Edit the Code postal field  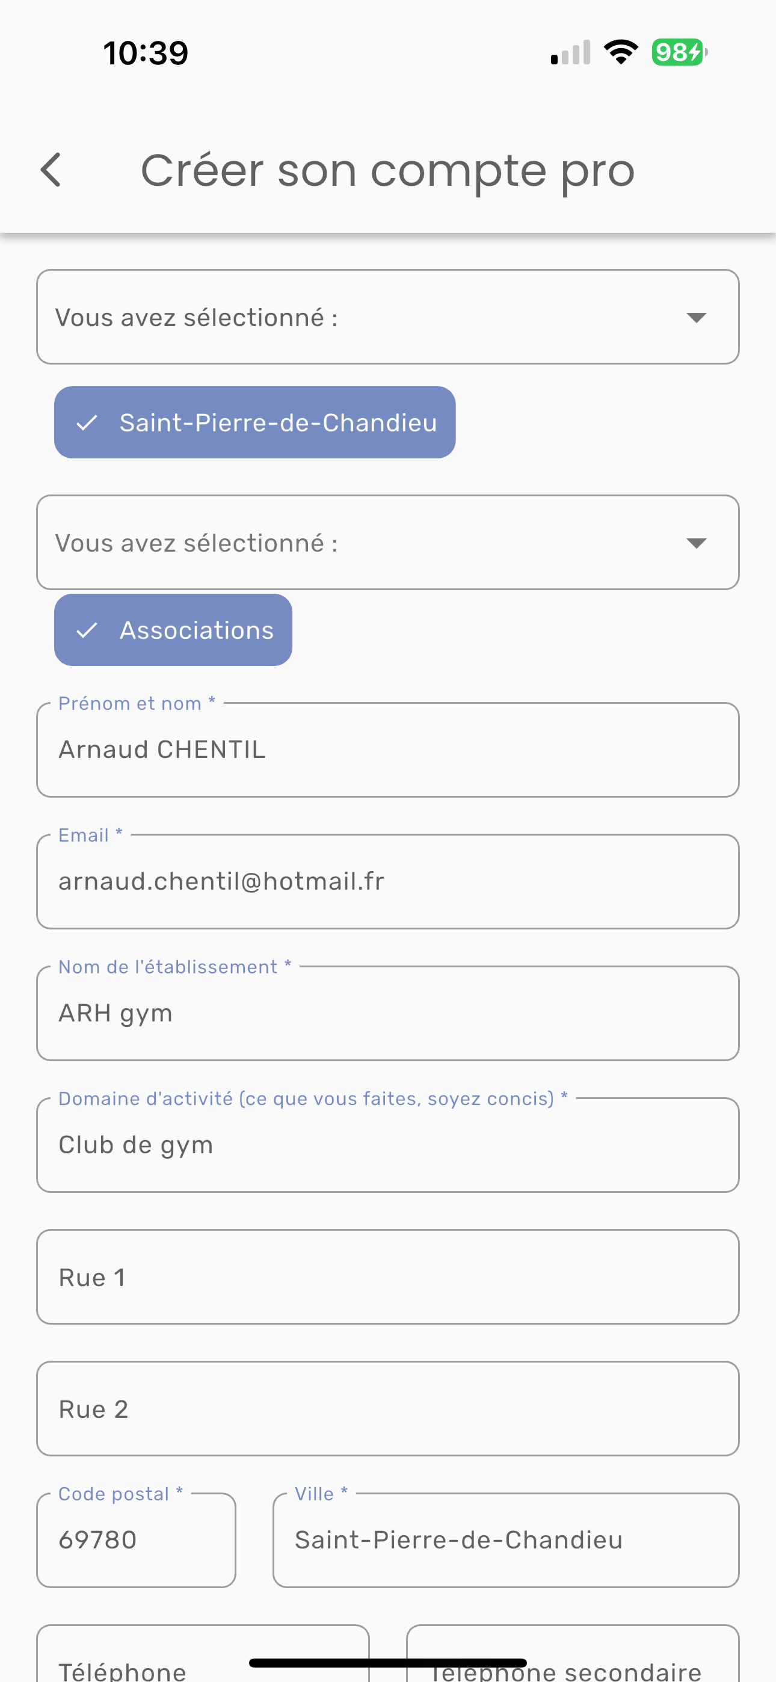(136, 1540)
